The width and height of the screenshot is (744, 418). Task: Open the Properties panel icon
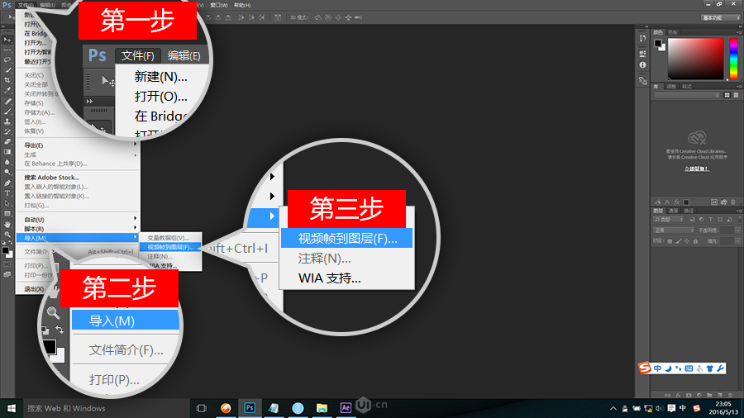coord(642,53)
